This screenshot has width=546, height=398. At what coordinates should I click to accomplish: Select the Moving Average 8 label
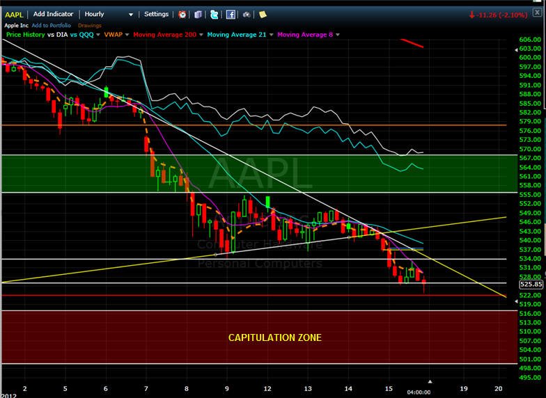305,35
